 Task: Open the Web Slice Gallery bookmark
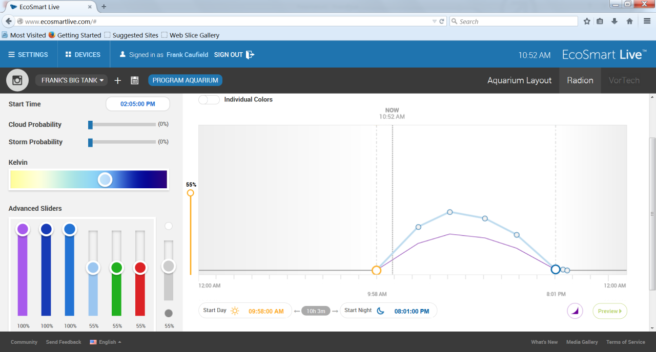click(190, 35)
